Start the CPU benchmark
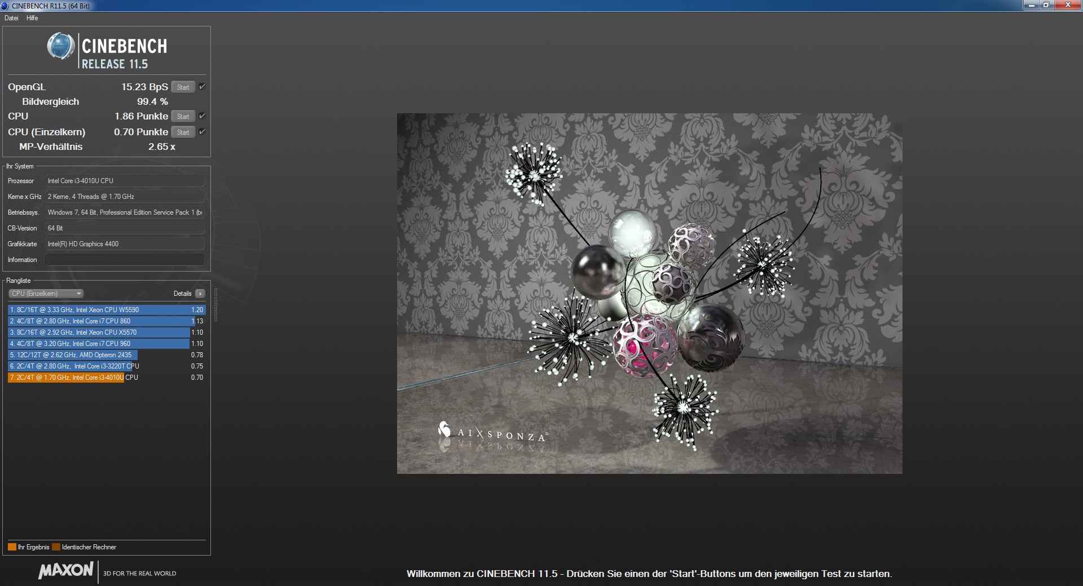 click(x=183, y=116)
